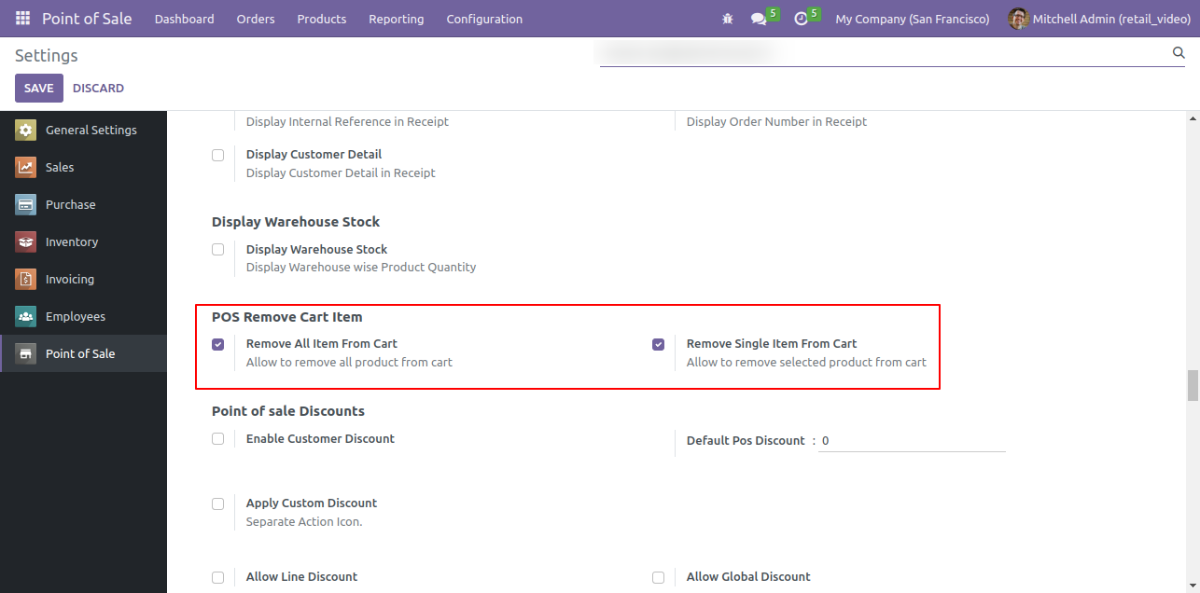
Task: Check the Allow Line Discount box
Action: click(218, 577)
